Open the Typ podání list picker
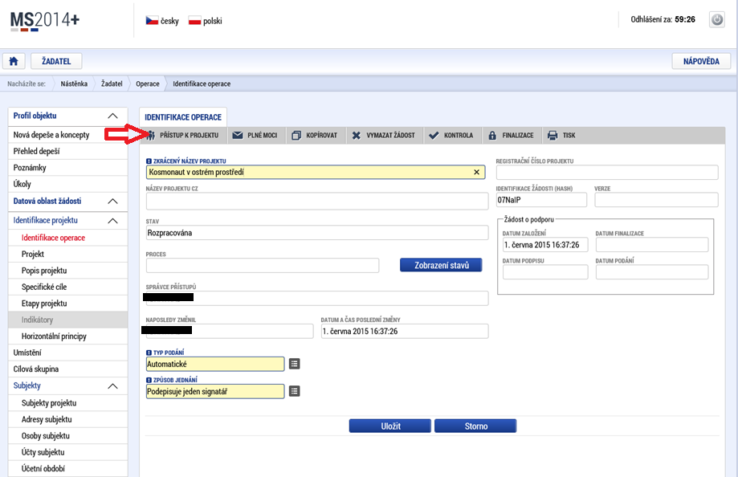 (x=294, y=364)
